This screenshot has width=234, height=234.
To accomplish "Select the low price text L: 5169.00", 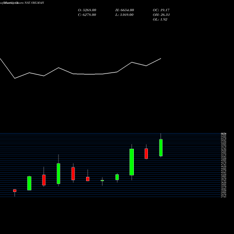I will (x=124, y=15).
